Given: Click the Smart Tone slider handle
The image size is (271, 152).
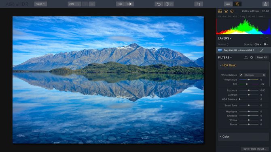Looking at the screenshot, I should tap(249, 105).
